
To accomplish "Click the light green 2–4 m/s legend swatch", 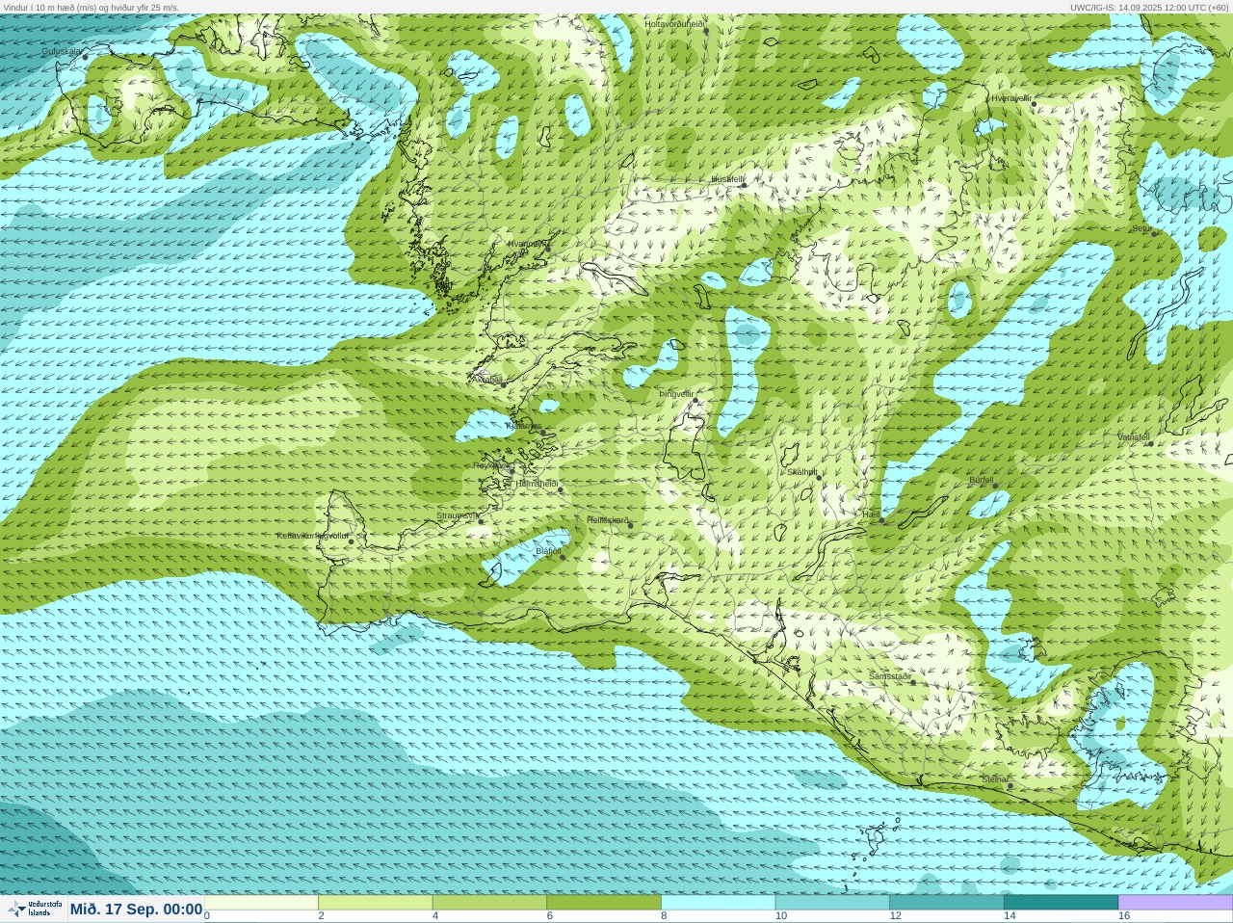I will pos(375,903).
